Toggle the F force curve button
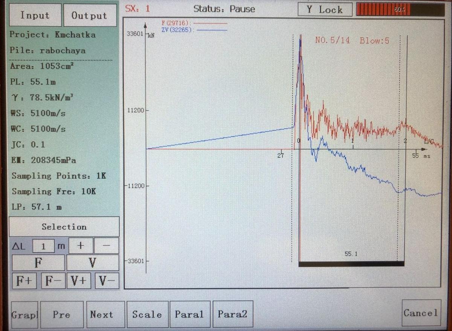The height and width of the screenshot is (331, 452). pyautogui.click(x=38, y=263)
